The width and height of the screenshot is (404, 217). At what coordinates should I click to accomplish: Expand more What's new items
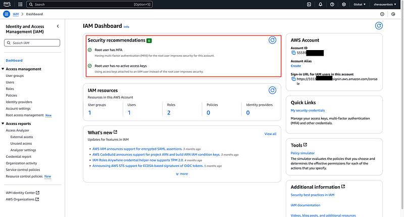[182, 174]
